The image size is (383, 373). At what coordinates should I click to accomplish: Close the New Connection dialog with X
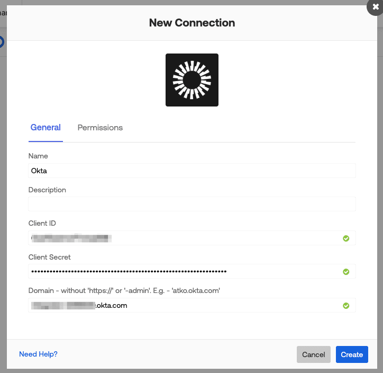pyautogui.click(x=374, y=8)
